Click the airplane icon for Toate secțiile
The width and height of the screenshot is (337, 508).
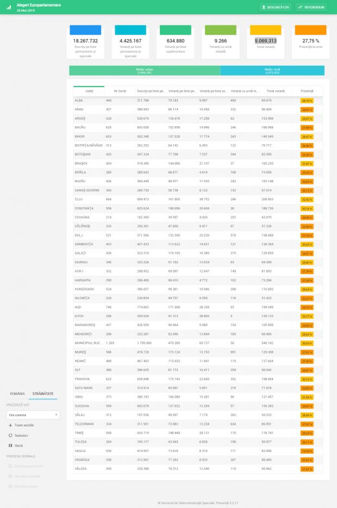point(10,425)
